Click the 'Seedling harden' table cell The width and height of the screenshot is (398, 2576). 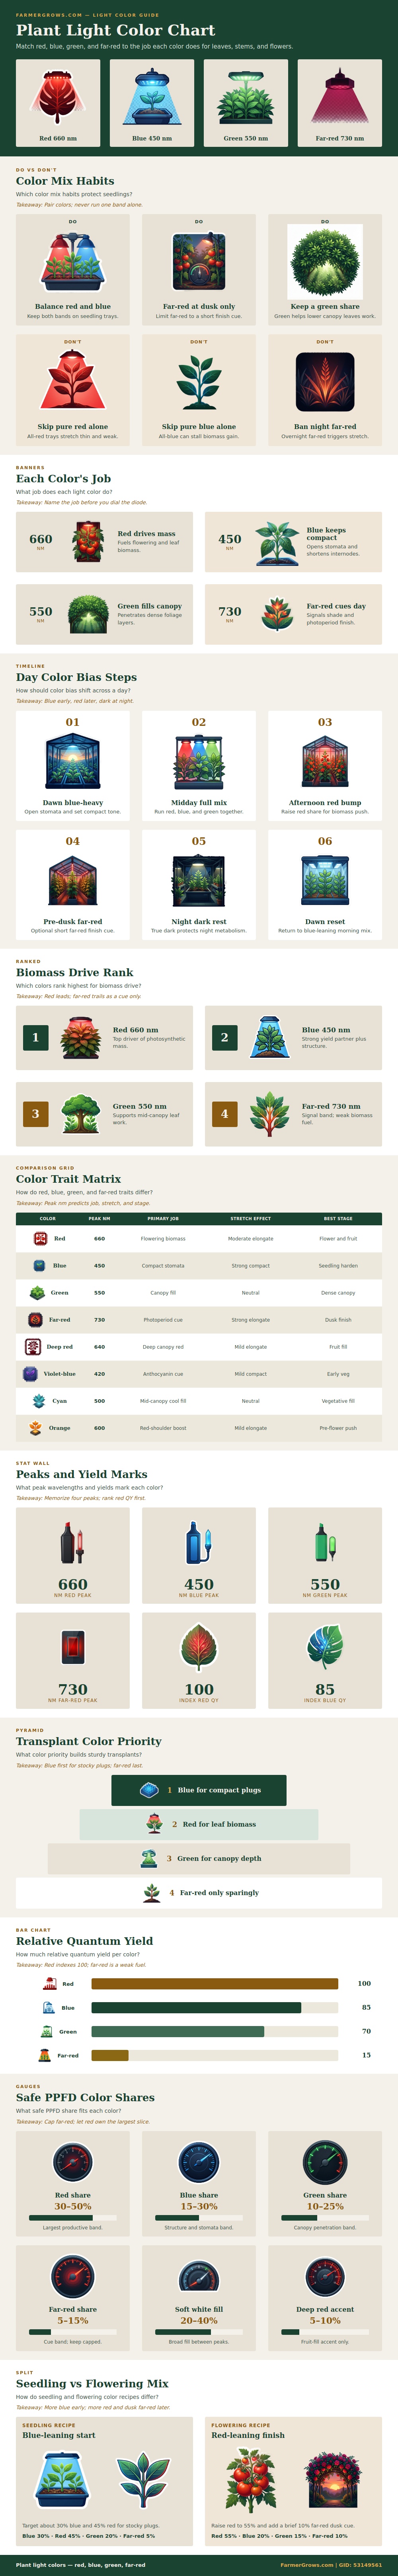pos(338,1266)
